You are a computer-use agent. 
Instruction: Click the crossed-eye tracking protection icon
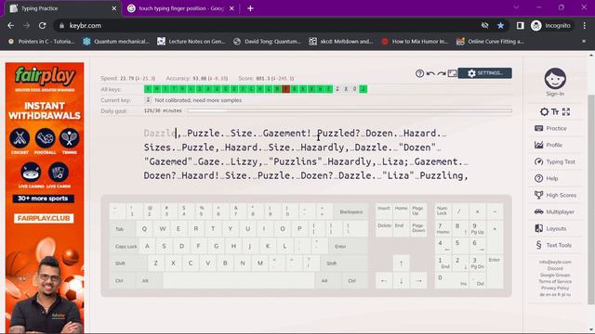[484, 25]
